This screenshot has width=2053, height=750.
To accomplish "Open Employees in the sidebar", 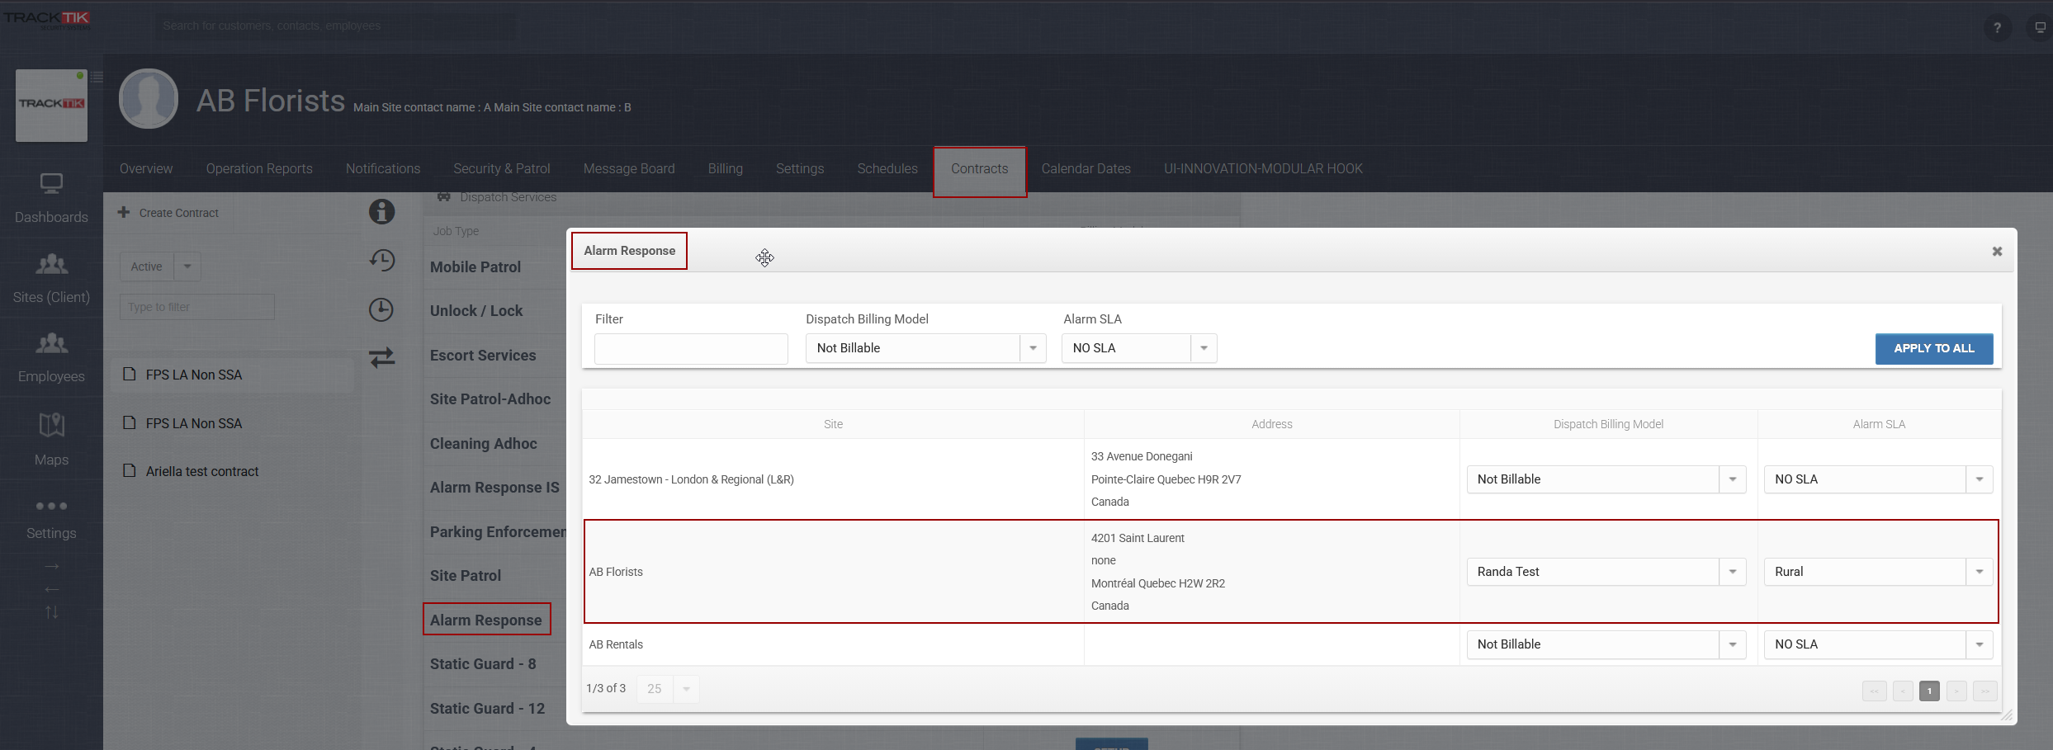I will click(51, 357).
